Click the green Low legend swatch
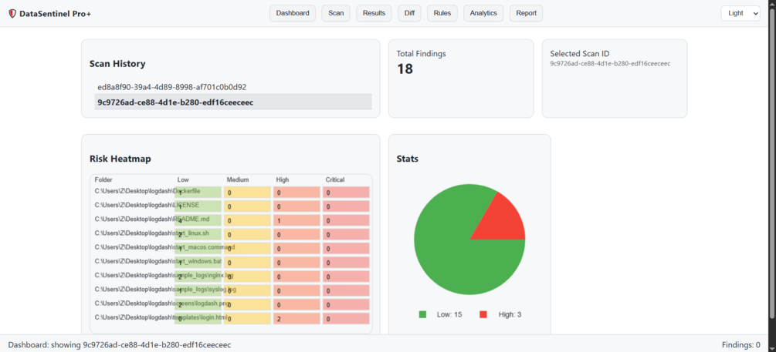This screenshot has height=352, width=776. (422, 314)
